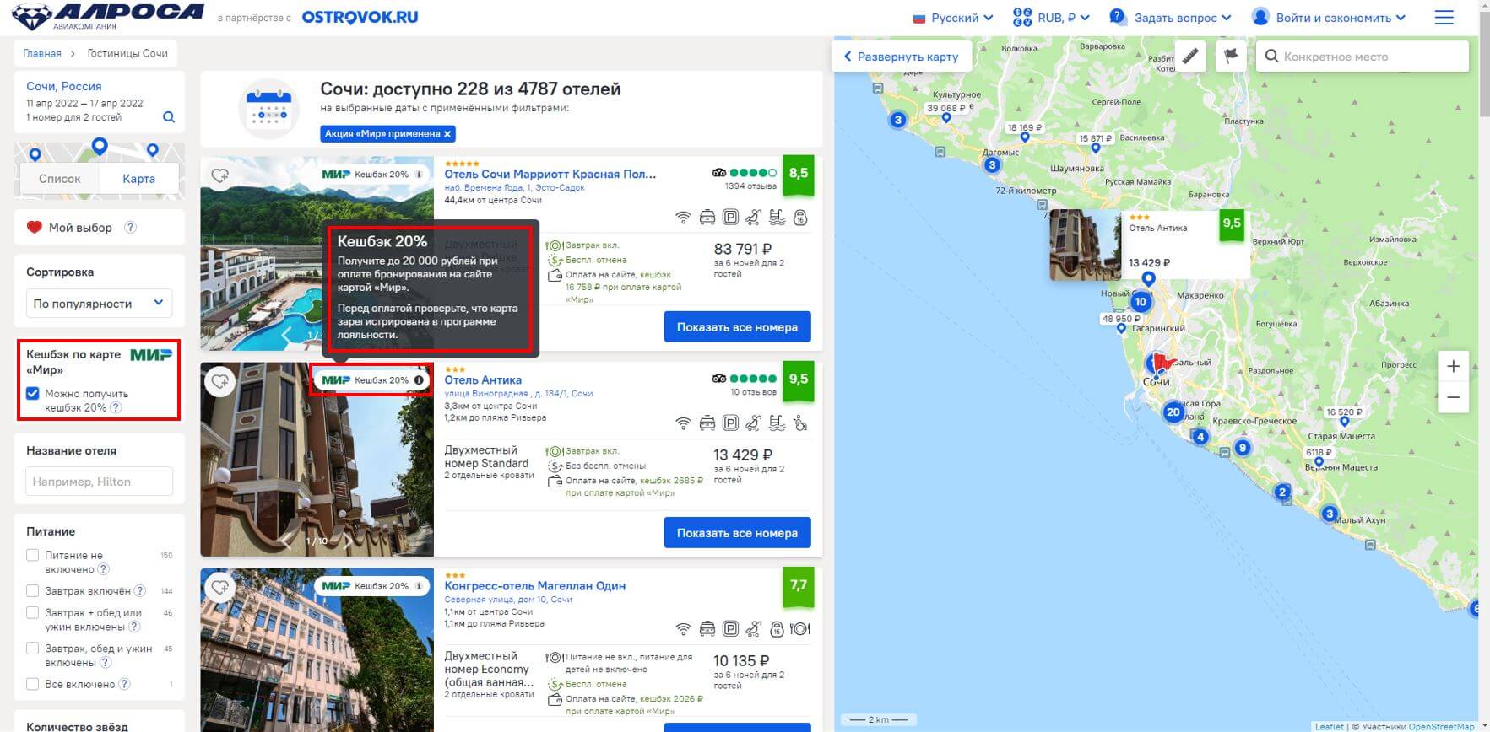Viewport: 1490px width, 732px height.
Task: Open Отель Сочи Марриотт Красная Поляна link
Action: [550, 175]
